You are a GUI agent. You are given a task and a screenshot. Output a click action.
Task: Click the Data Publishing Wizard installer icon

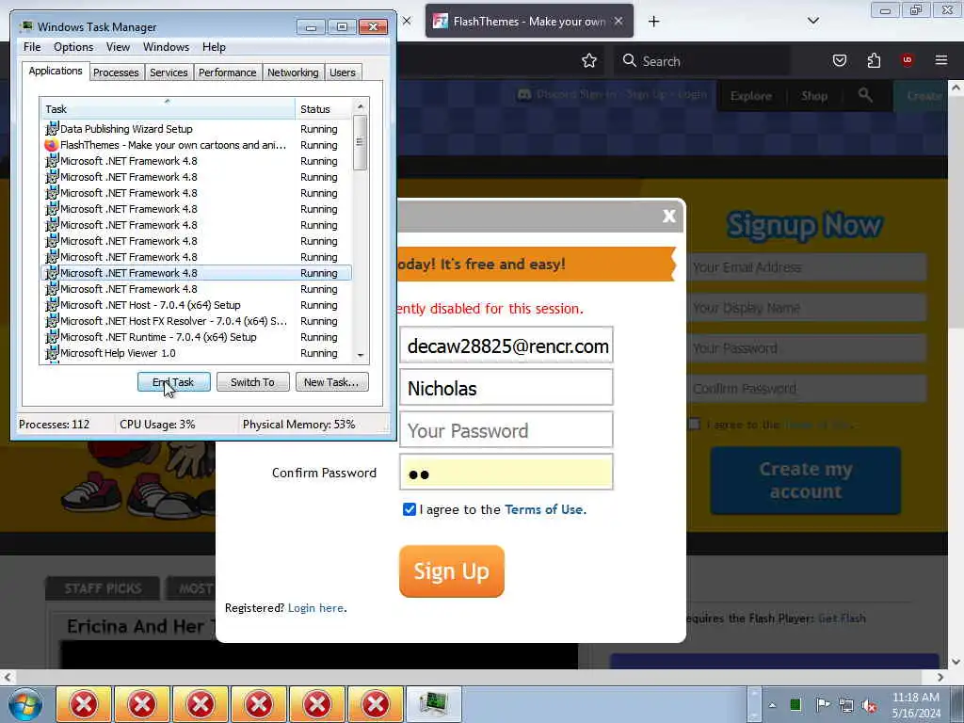click(x=52, y=128)
